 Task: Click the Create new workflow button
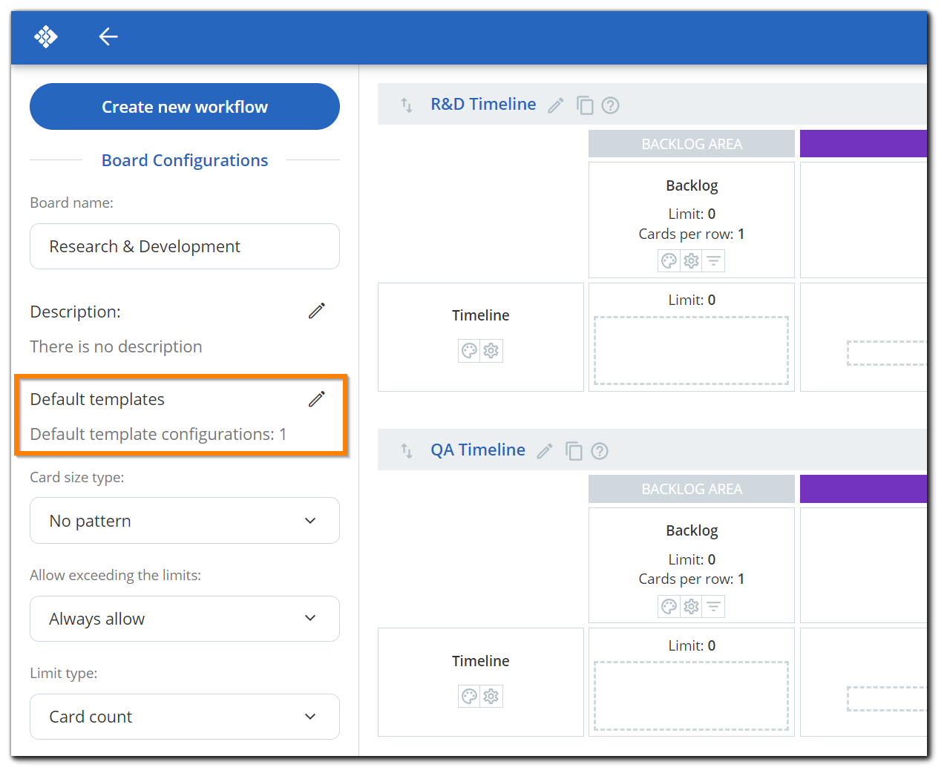coord(184,106)
